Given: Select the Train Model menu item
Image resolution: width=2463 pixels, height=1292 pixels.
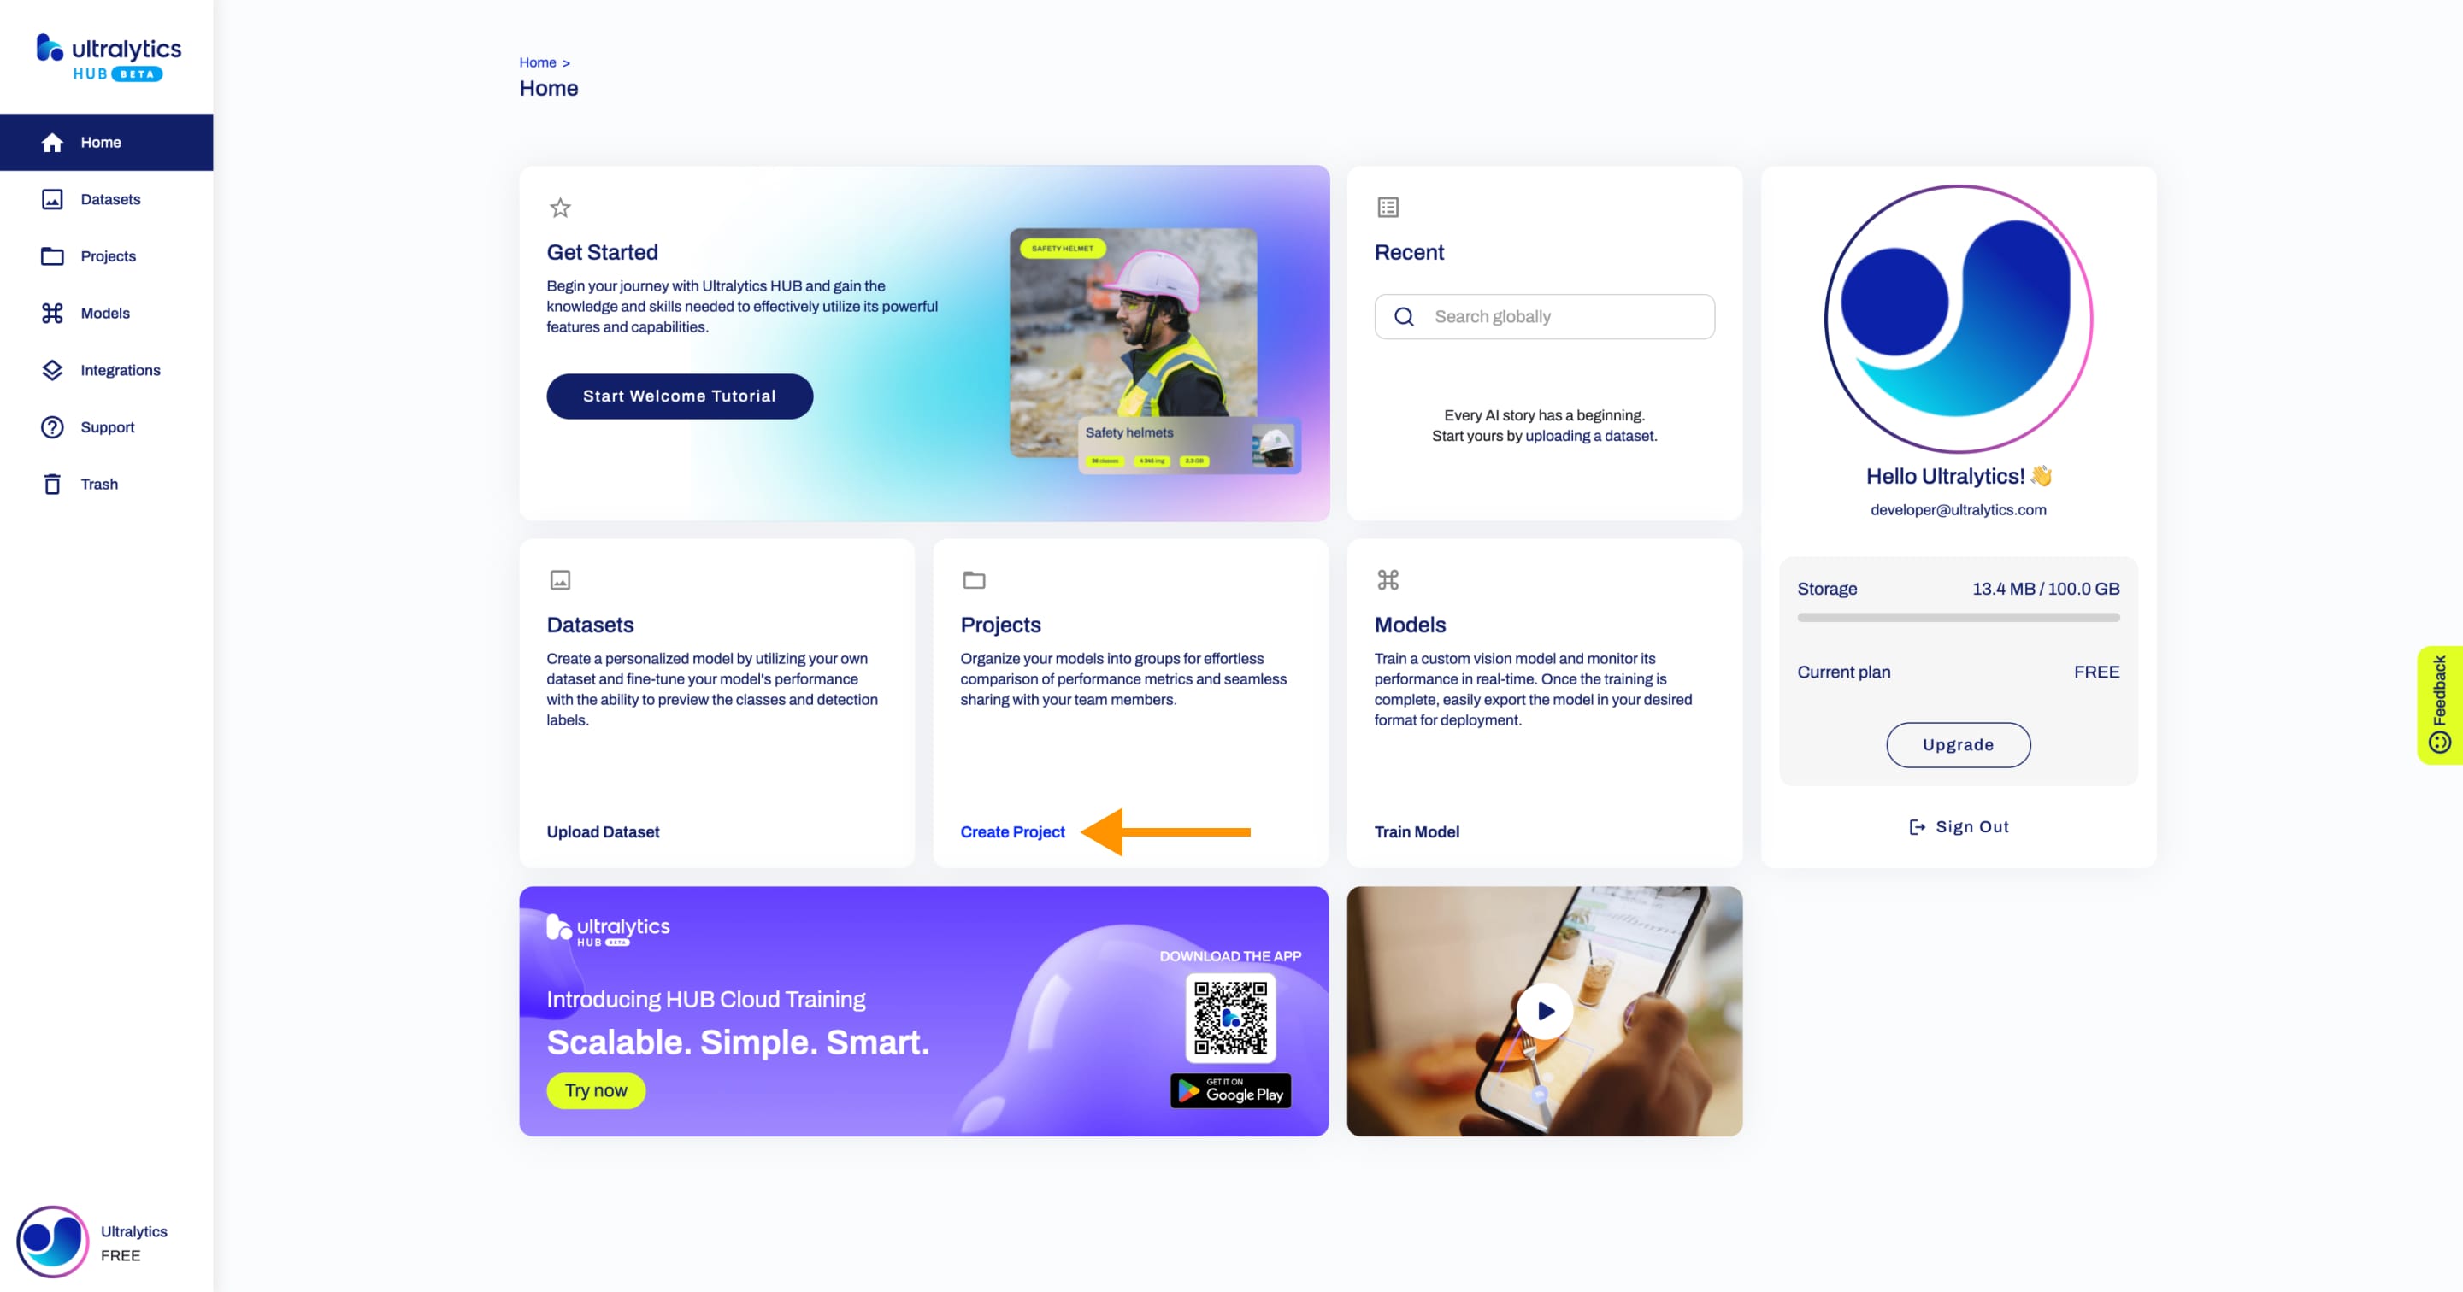Looking at the screenshot, I should tap(1416, 831).
